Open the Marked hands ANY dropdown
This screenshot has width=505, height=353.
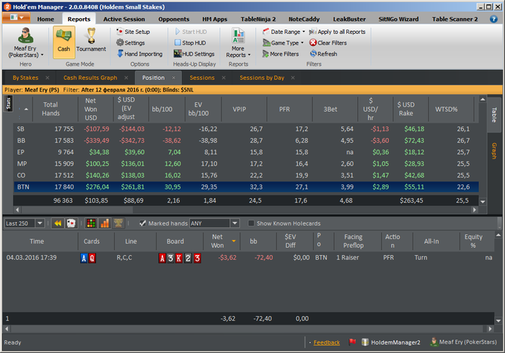tap(234, 223)
